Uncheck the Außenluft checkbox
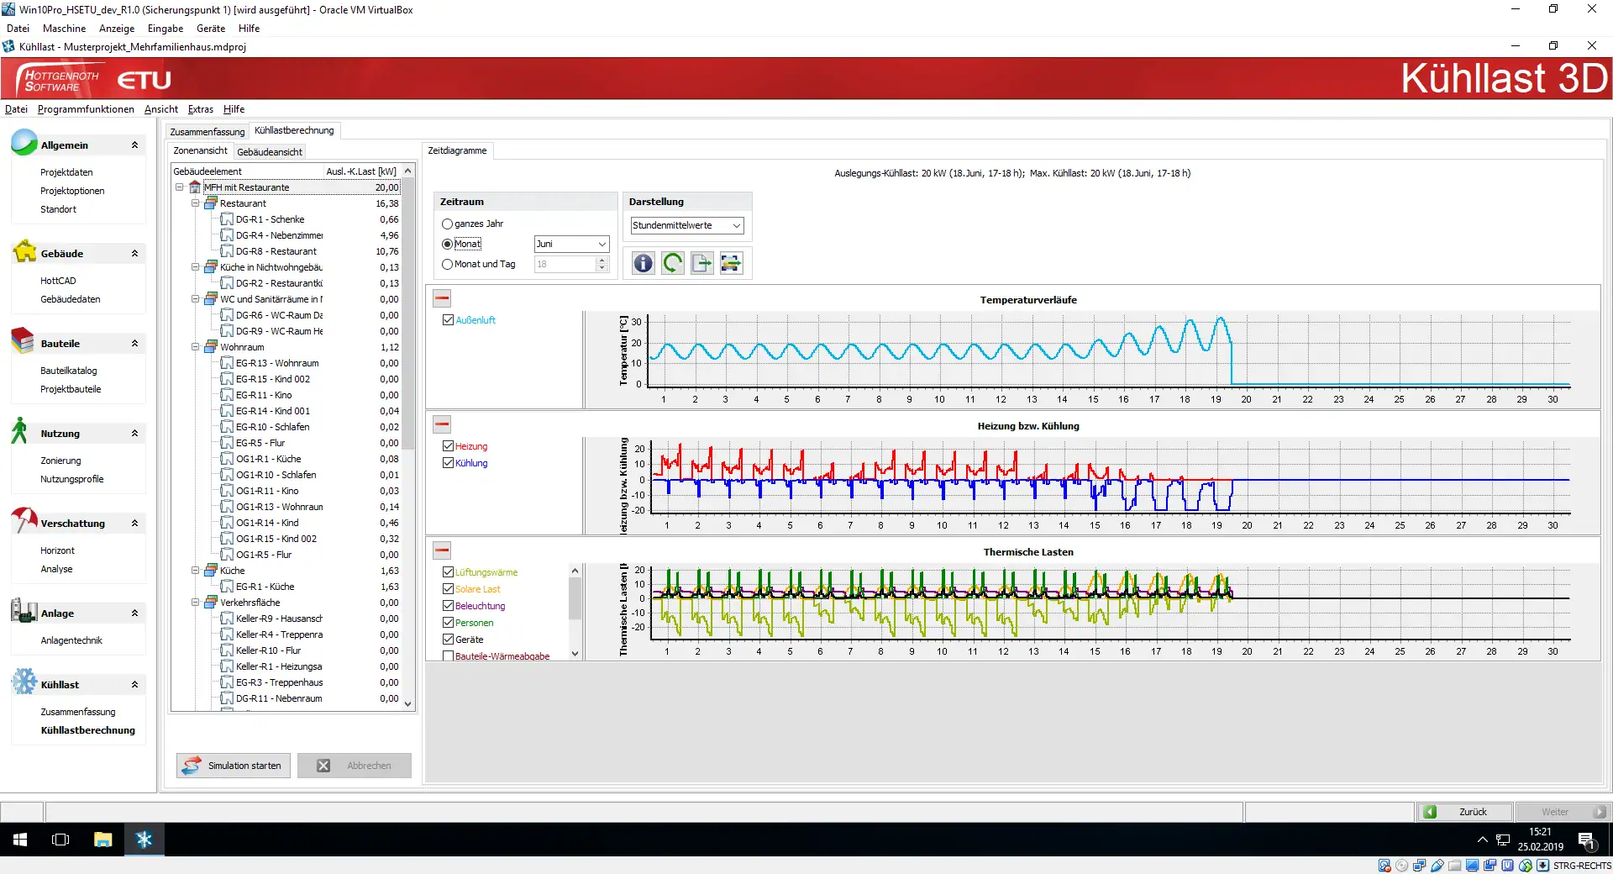The image size is (1613, 874). 448,320
